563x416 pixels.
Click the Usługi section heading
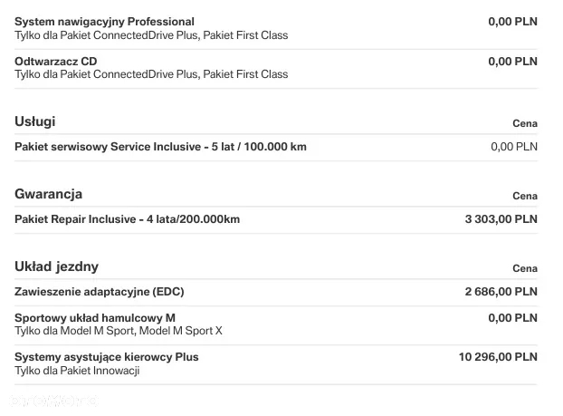34,121
